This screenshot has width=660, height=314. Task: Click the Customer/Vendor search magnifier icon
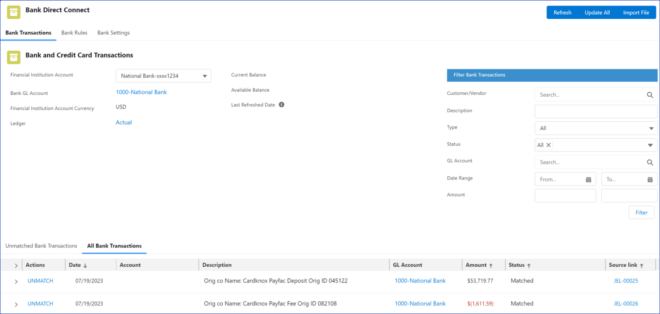650,95
